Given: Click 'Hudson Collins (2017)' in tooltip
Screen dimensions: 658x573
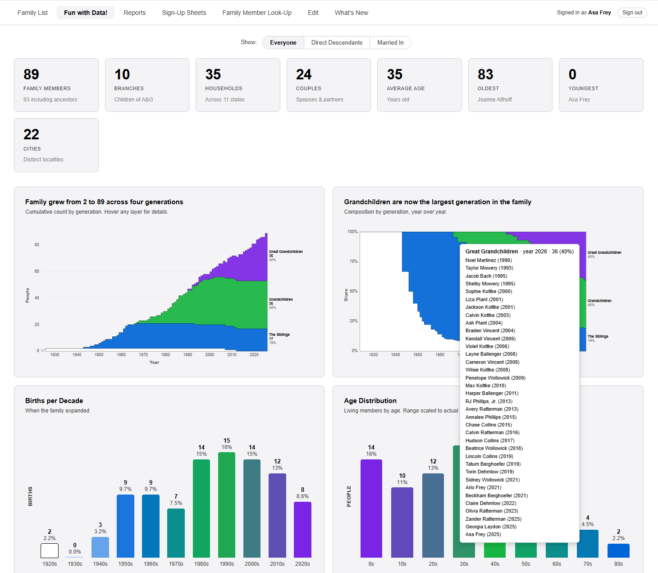Looking at the screenshot, I should pyautogui.click(x=490, y=440).
